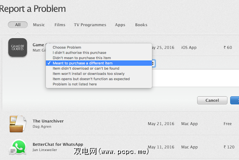Click 'Jan Linxweiler' developer name

(45, 150)
